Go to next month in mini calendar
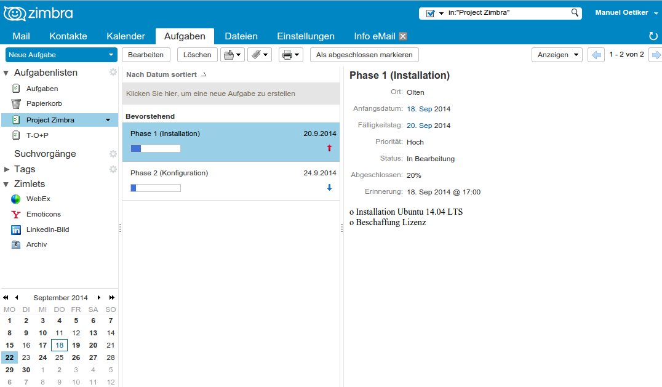Viewport: 662px width, 387px height. pos(99,298)
